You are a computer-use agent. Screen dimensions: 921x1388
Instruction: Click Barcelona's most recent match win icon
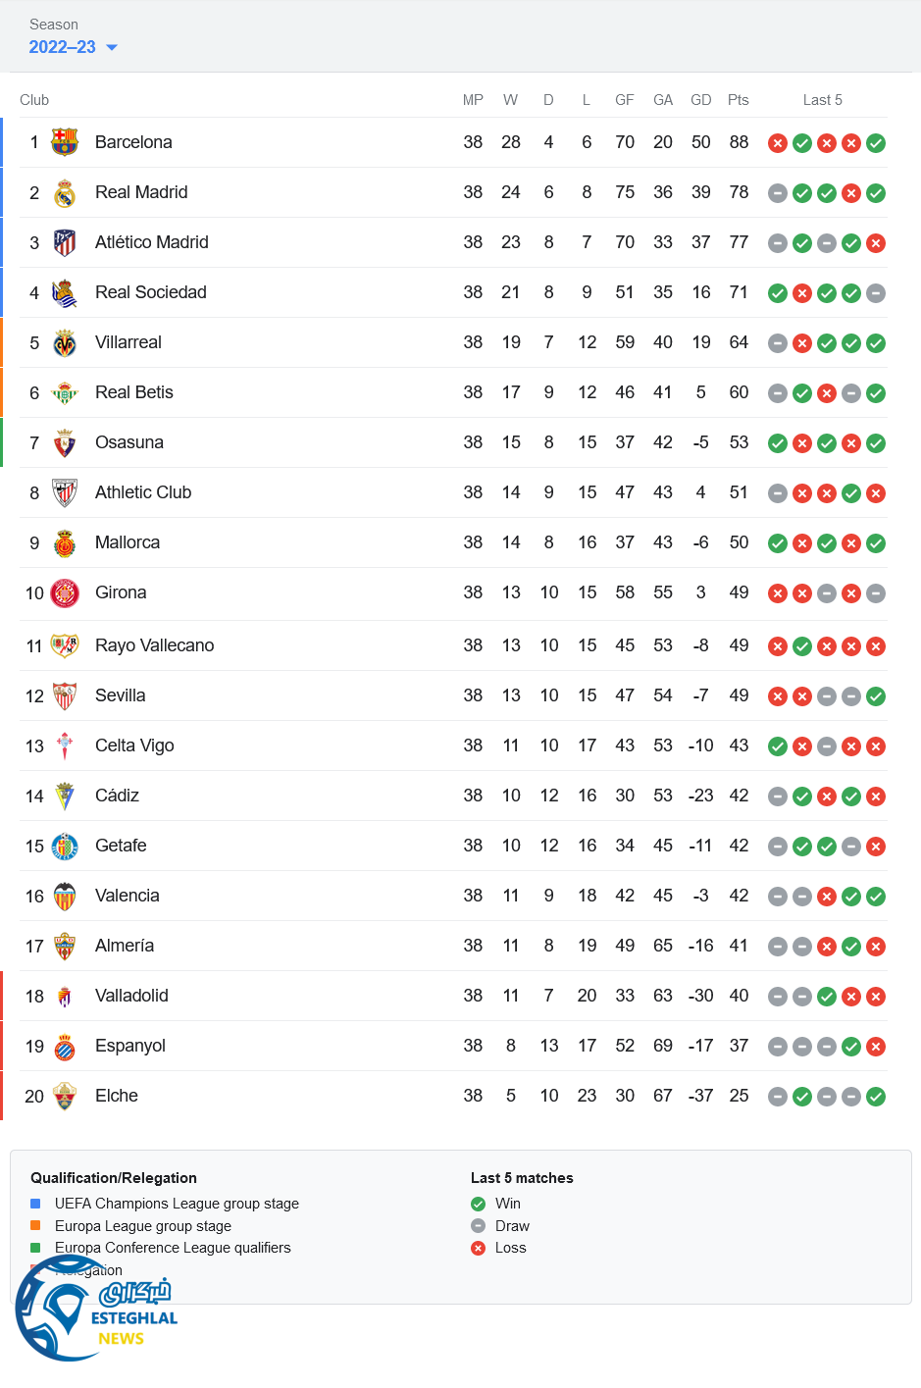tap(876, 143)
